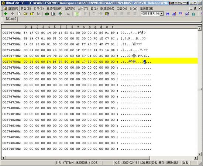Click the vertical scrollbar thumb
The width and height of the screenshot is (203, 166).
[200, 90]
